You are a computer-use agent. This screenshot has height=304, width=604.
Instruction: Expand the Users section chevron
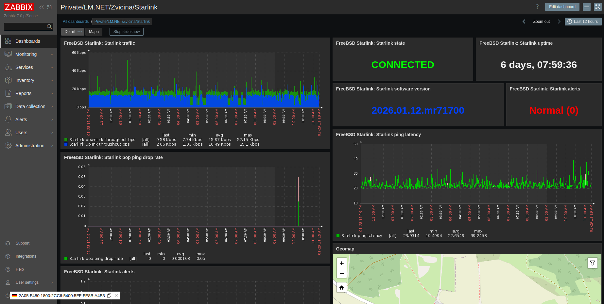pyautogui.click(x=52, y=133)
